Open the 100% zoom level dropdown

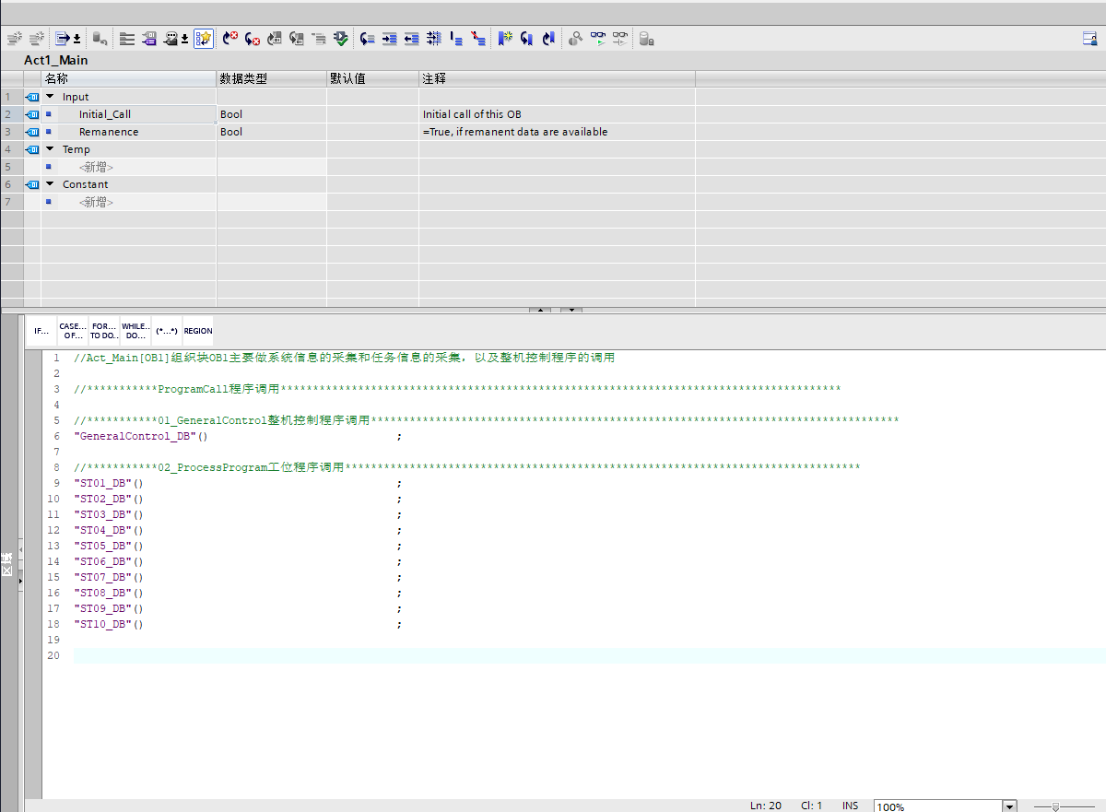pyautogui.click(x=1009, y=806)
